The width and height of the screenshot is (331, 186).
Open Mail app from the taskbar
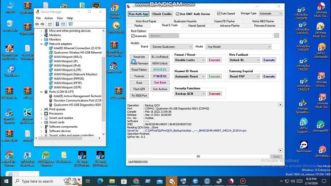160,181
